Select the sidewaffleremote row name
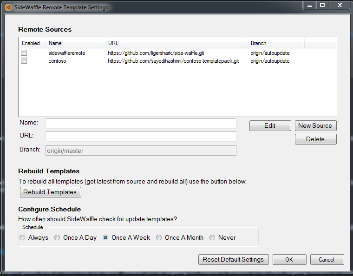Viewport: 353px width, 276px height. pyautogui.click(x=67, y=53)
